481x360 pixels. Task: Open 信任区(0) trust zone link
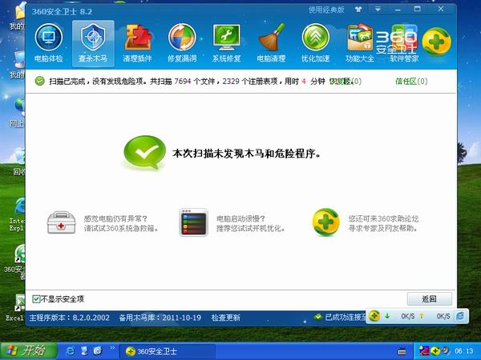point(411,81)
